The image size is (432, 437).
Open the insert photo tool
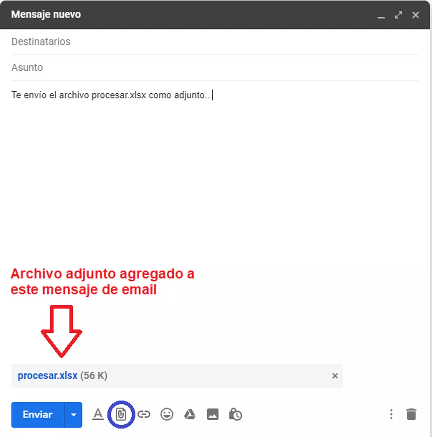(x=212, y=414)
